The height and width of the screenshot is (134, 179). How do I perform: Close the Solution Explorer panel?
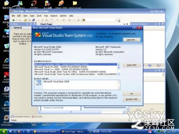point(163,24)
